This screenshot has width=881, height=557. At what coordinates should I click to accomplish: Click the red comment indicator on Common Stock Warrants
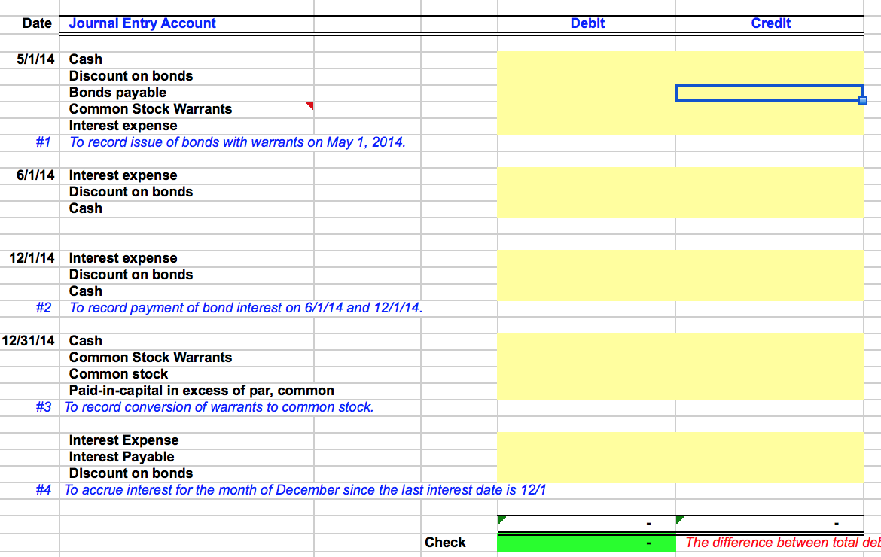pyautogui.click(x=309, y=105)
